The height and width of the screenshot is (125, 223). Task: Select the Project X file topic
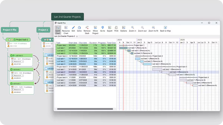(x=10, y=30)
